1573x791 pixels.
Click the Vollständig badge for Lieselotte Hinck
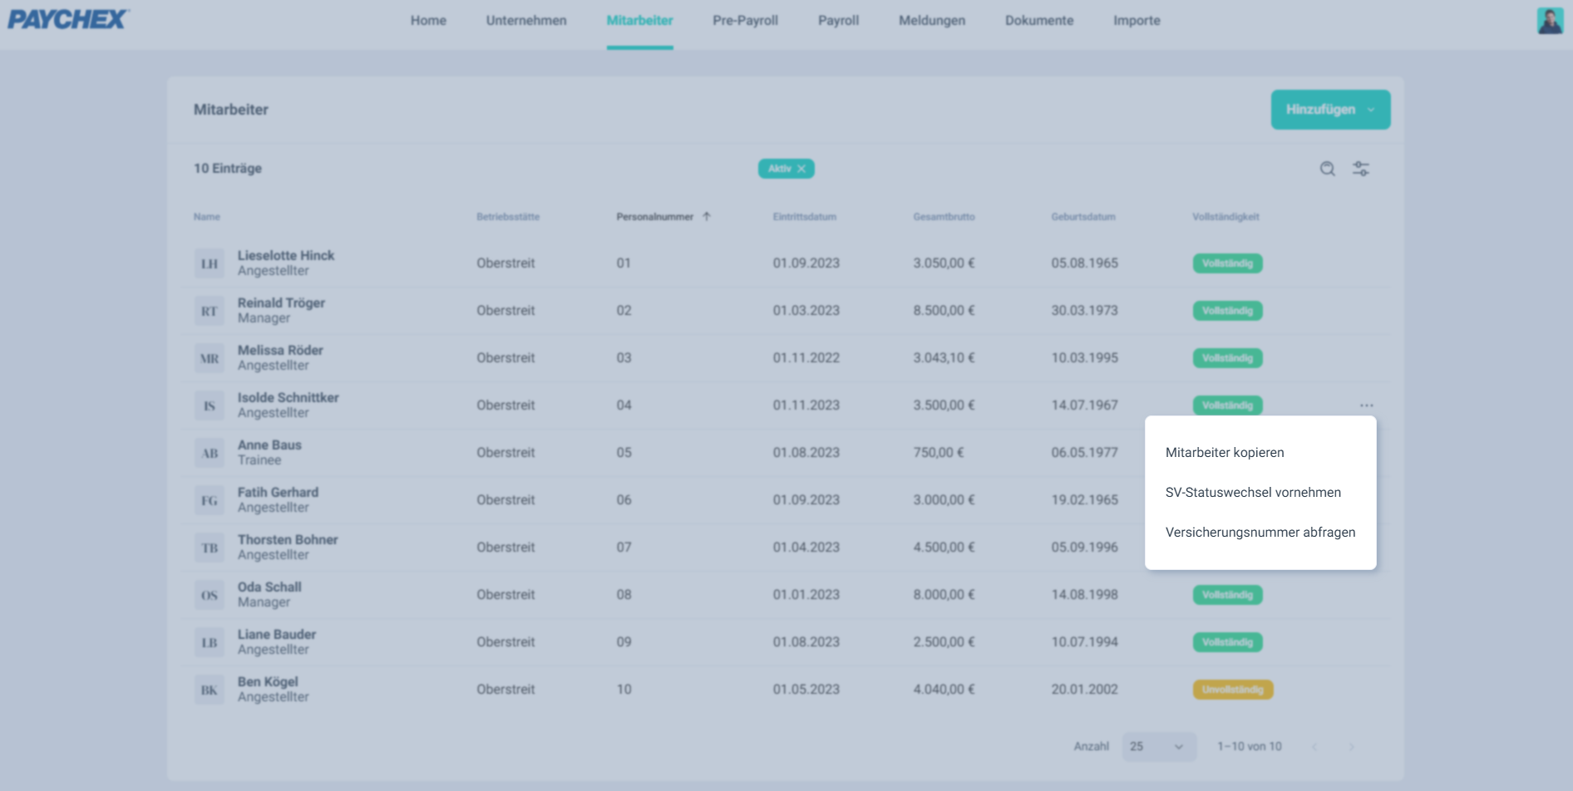(1227, 263)
